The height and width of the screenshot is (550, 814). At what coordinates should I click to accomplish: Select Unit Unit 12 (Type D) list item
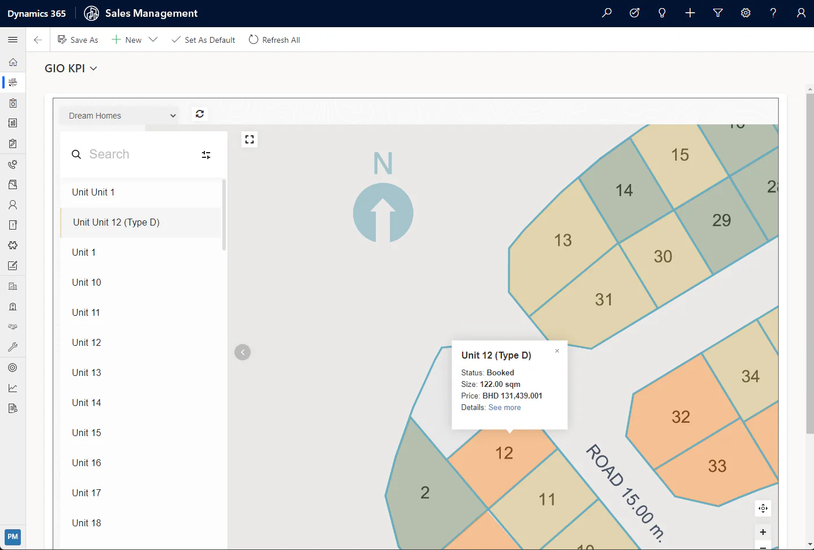[141, 223]
